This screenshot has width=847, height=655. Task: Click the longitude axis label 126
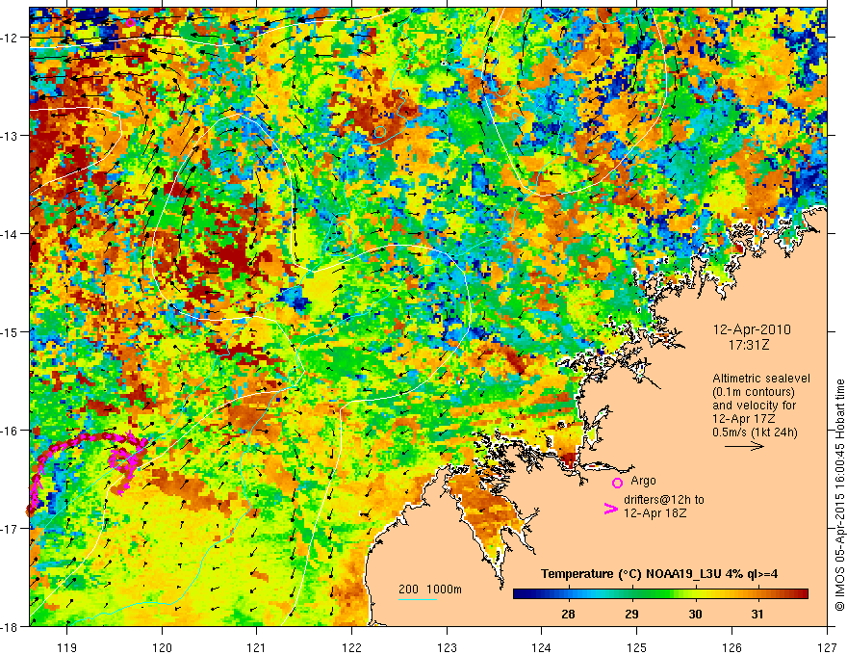(731, 647)
